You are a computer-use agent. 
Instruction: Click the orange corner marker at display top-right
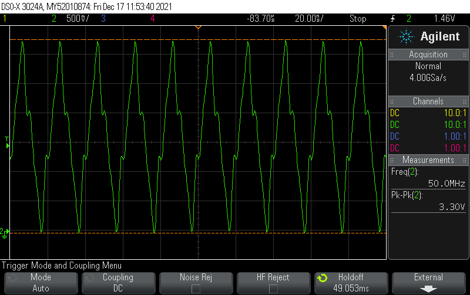[x=384, y=28]
